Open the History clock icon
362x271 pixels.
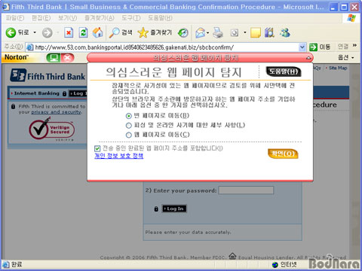tap(183, 33)
